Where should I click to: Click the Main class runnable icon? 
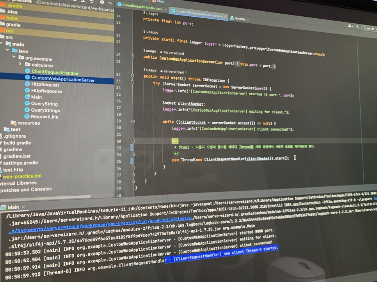[x=27, y=96]
